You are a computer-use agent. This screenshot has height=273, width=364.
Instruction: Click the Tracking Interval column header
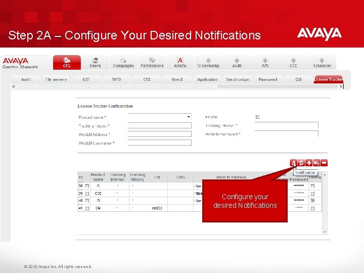pyautogui.click(x=117, y=177)
